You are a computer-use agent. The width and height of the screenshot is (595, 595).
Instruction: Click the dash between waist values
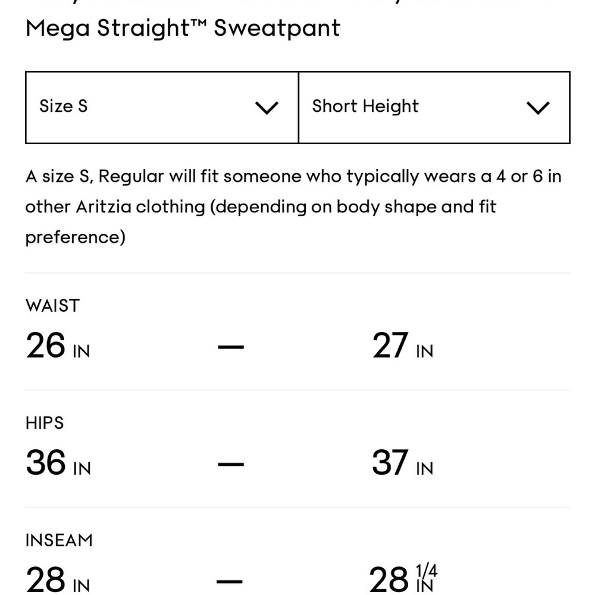231,346
